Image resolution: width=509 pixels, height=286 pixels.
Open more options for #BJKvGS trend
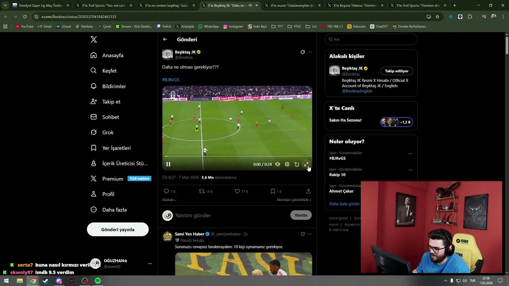(410, 154)
